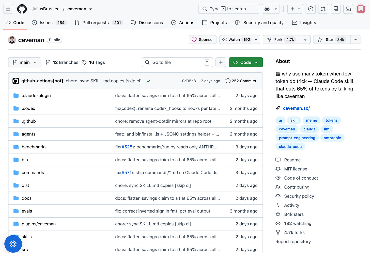370x253 pixels.
Task: Click the Readme book icon
Action: pyautogui.click(x=278, y=160)
